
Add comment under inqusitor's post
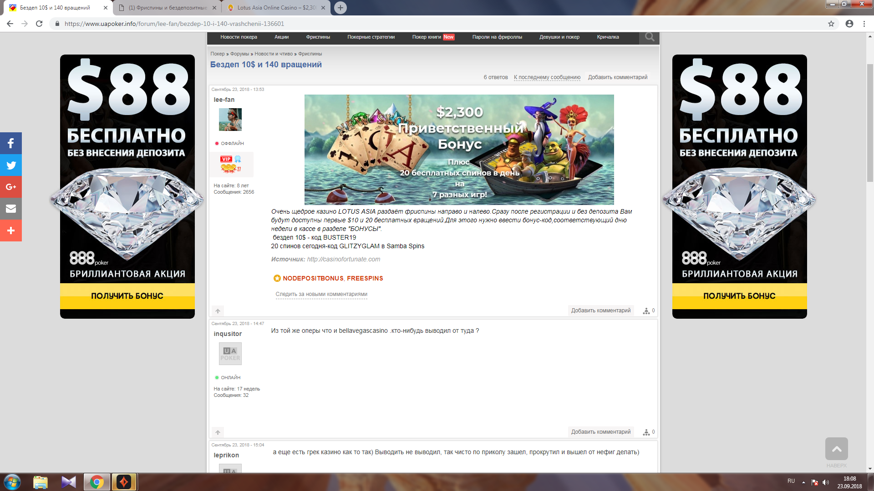601,432
